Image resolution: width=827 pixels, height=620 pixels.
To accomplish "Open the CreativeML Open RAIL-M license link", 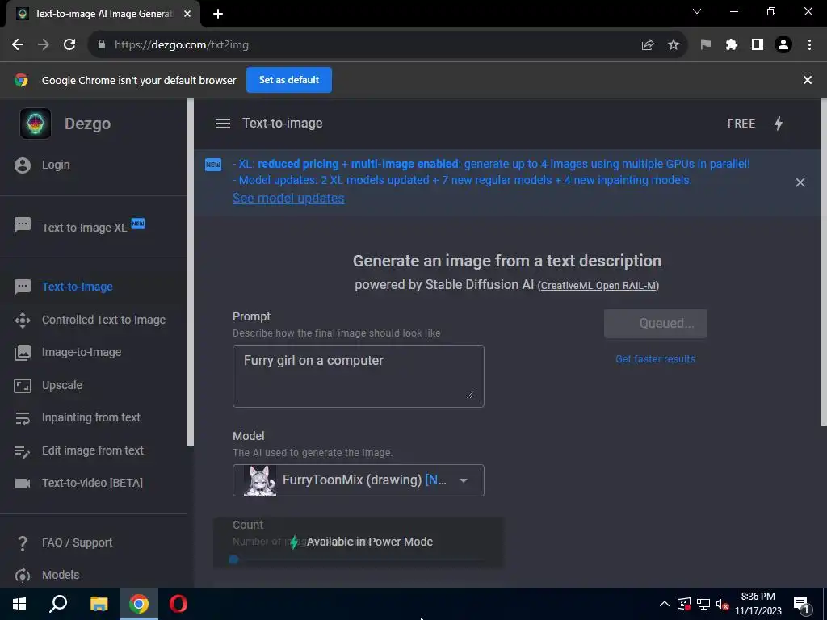I will (598, 286).
